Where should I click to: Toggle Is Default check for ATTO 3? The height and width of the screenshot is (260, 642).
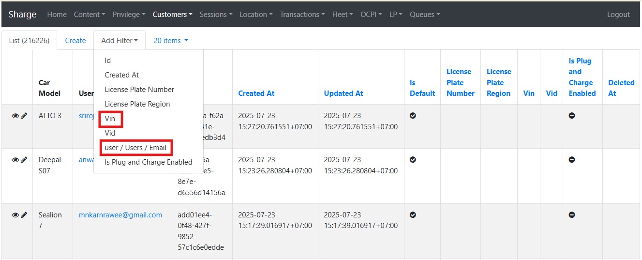(413, 116)
